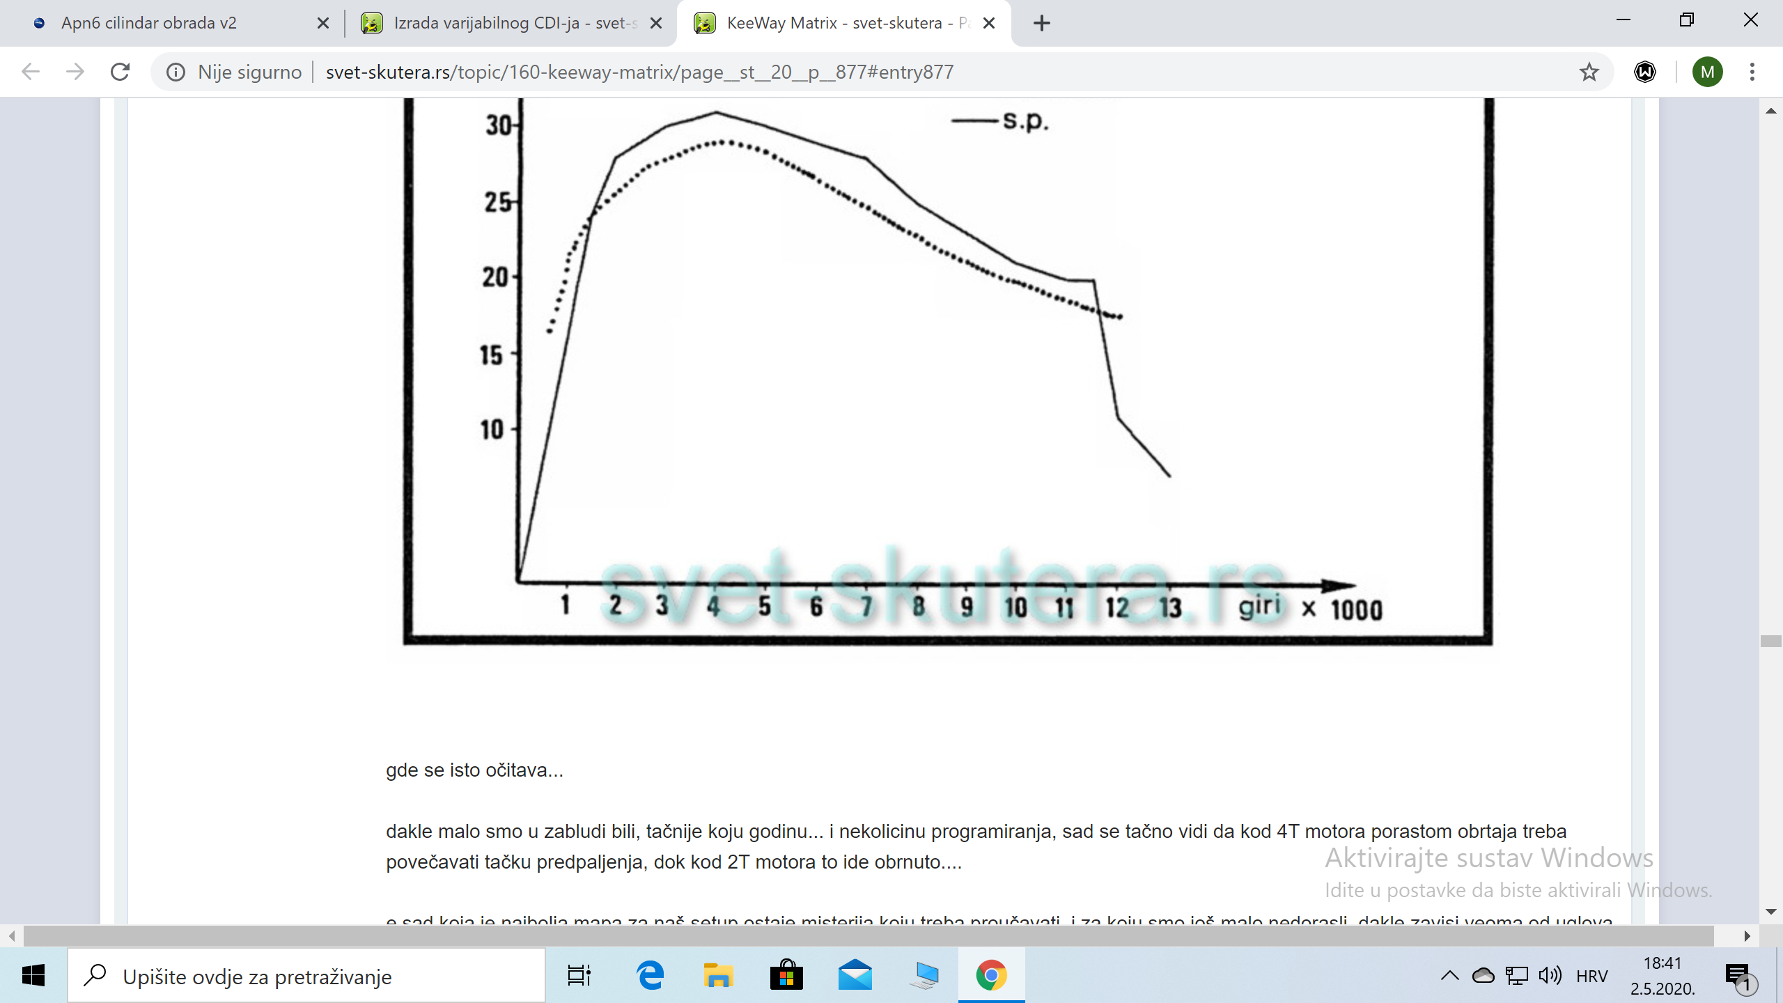The image size is (1783, 1003).
Task: Switch to Izrada varijabilnog CDI-ja tab
Action: pyautogui.click(x=514, y=23)
